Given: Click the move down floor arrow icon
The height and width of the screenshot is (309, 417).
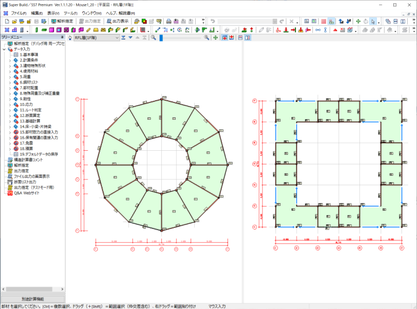Looking at the screenshot, I should [x=348, y=21].
